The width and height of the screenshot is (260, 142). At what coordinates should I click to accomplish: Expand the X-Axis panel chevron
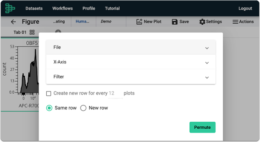tap(207, 63)
